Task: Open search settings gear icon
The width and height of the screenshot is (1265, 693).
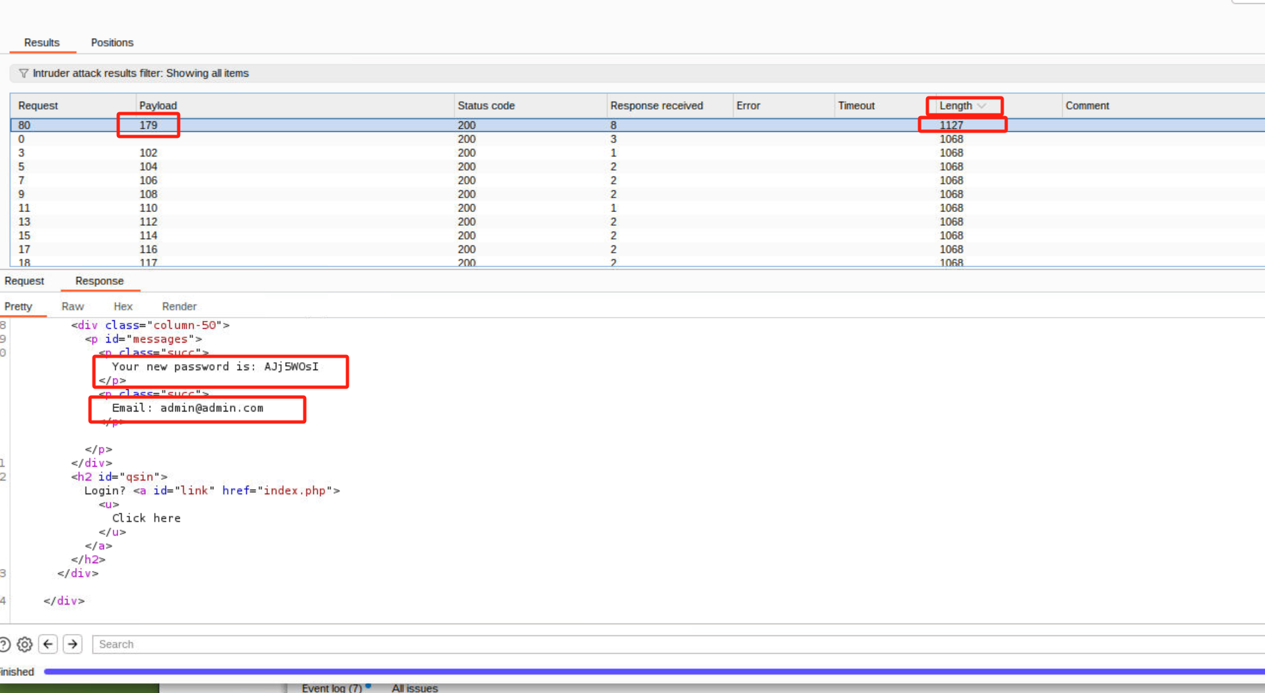Action: pyautogui.click(x=25, y=644)
